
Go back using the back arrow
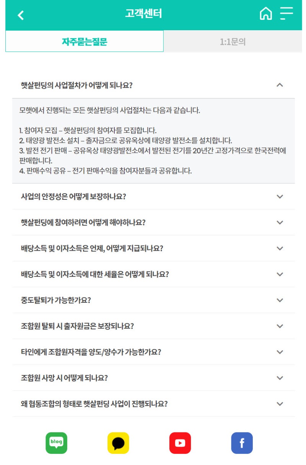click(20, 14)
